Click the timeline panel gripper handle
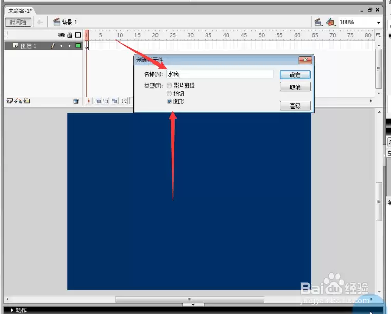The image size is (391, 314). 7,35
